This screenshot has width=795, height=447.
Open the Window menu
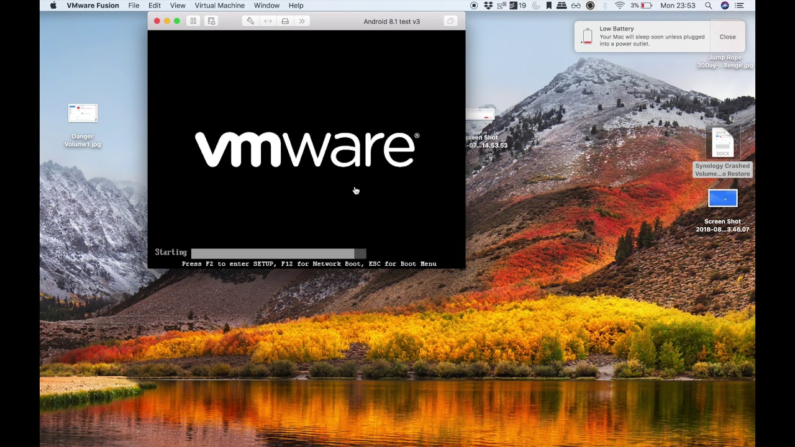click(266, 6)
